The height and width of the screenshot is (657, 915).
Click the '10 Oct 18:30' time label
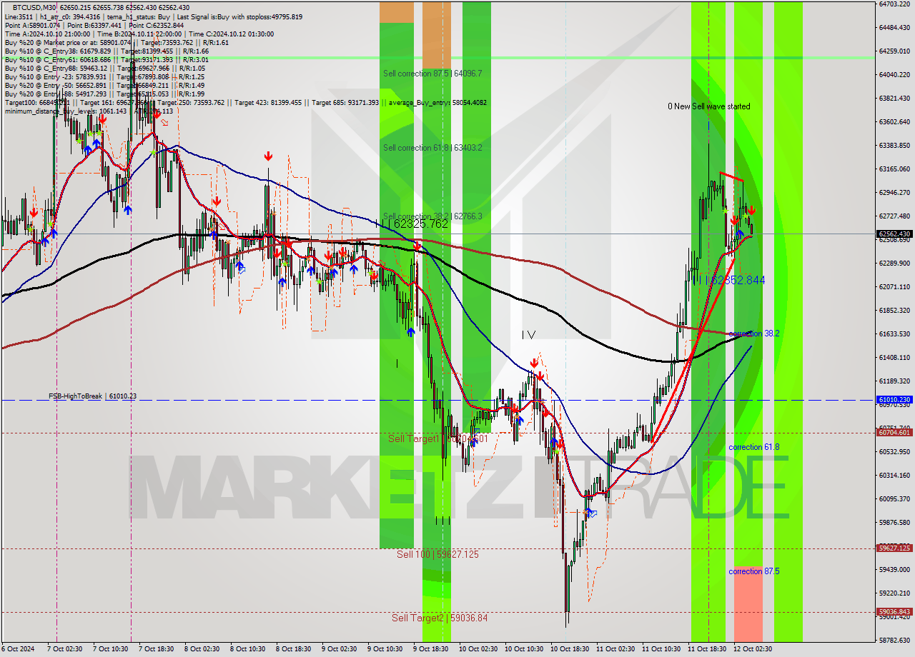pyautogui.click(x=570, y=649)
